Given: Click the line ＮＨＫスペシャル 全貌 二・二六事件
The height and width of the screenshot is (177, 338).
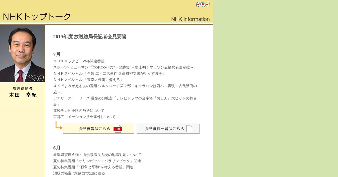Looking at the screenshot, I should point(109,73).
